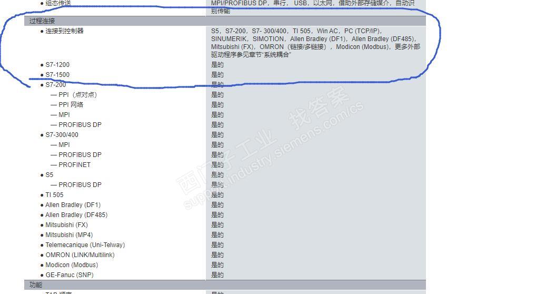Click the Allen Bradley (DF485) row

(x=76, y=215)
